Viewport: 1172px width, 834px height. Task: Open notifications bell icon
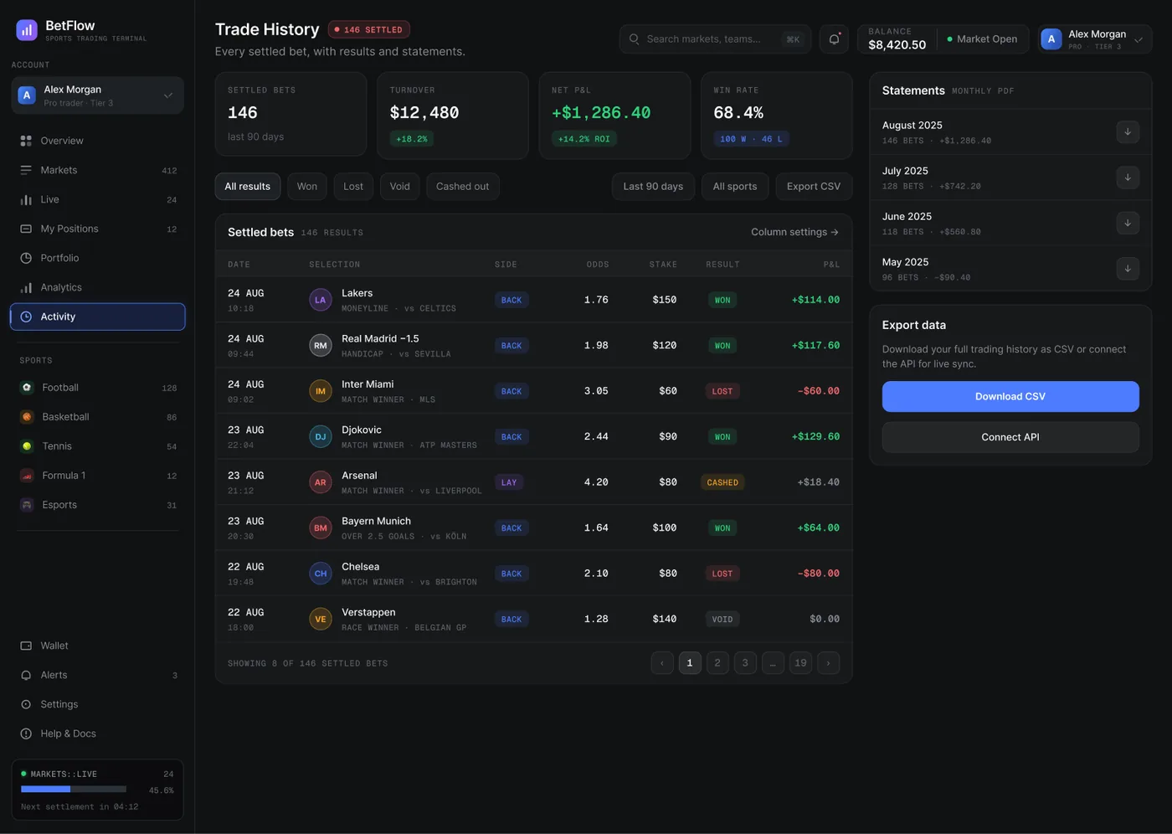tap(834, 39)
